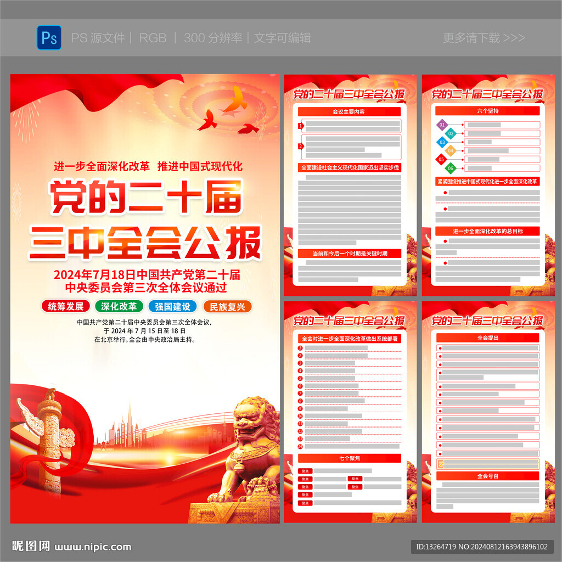Screen dimensions: 562x562
Task: Click the bottom-left panel title 党的二十届三中全会公报
Action: [x=349, y=321]
